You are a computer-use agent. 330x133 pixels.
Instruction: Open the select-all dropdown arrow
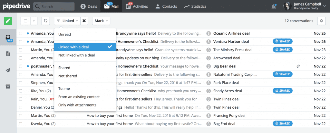tap(34, 21)
